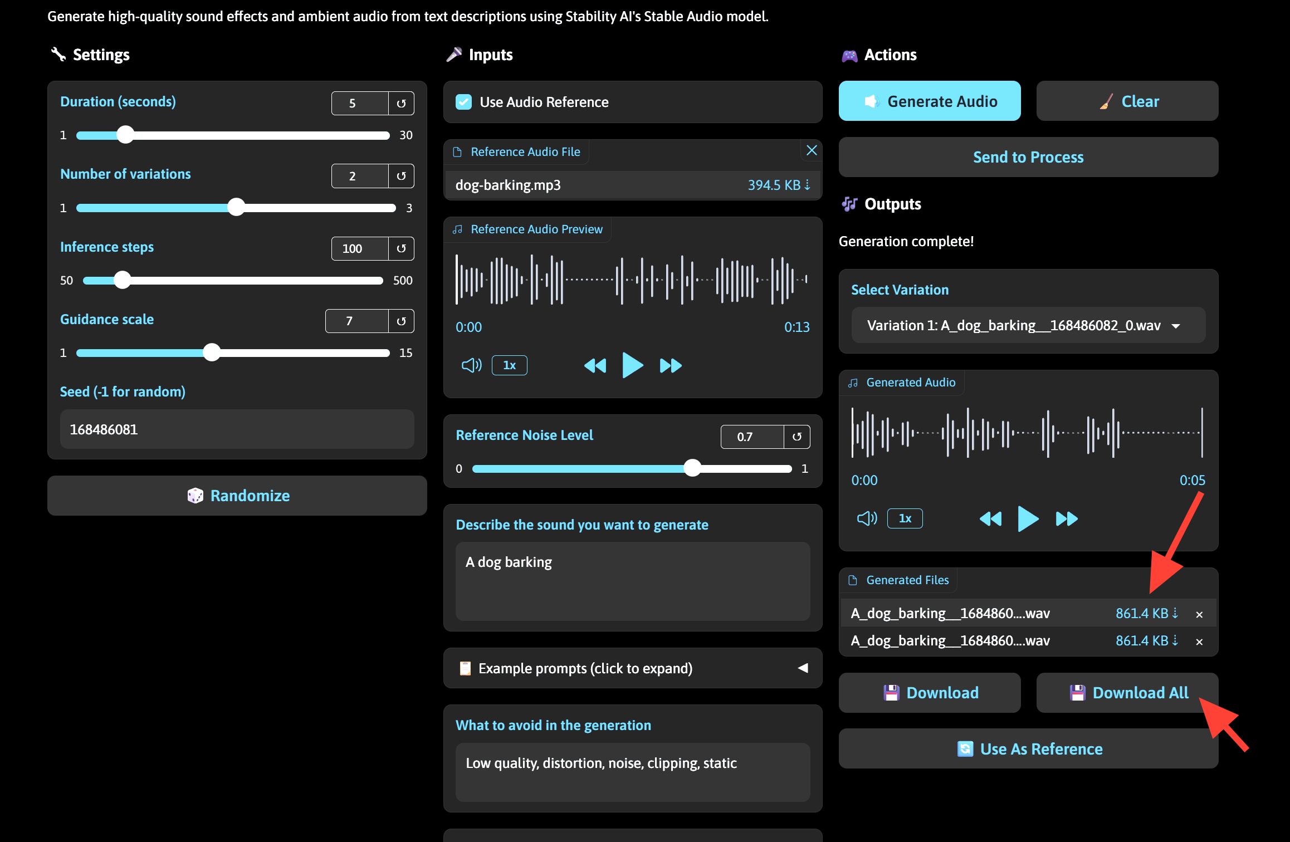Download the second 861.4 KB wav file
Screen dimensions: 1290x842
point(1175,640)
